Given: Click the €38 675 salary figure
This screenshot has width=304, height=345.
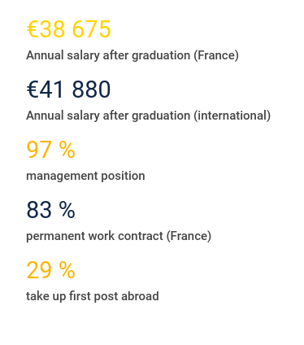Looking at the screenshot, I should coord(69,29).
